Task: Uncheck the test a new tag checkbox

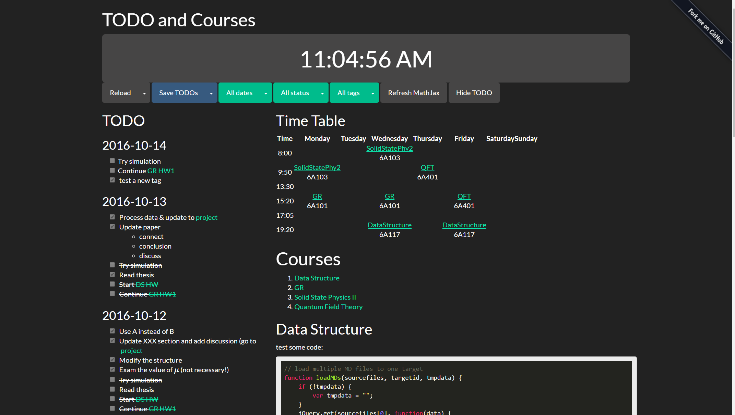Action: point(112,180)
